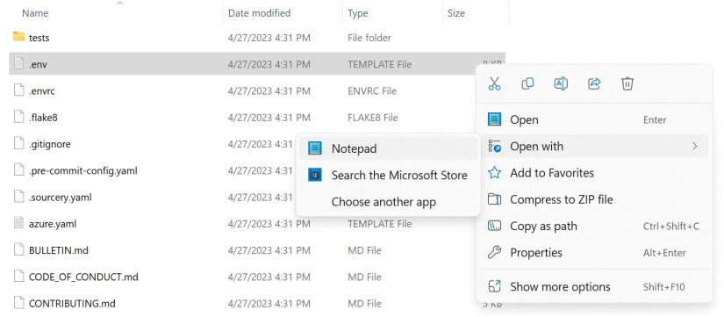Click the Properties wrench icon
Viewport: 724px width, 317px height.
coord(494,253)
